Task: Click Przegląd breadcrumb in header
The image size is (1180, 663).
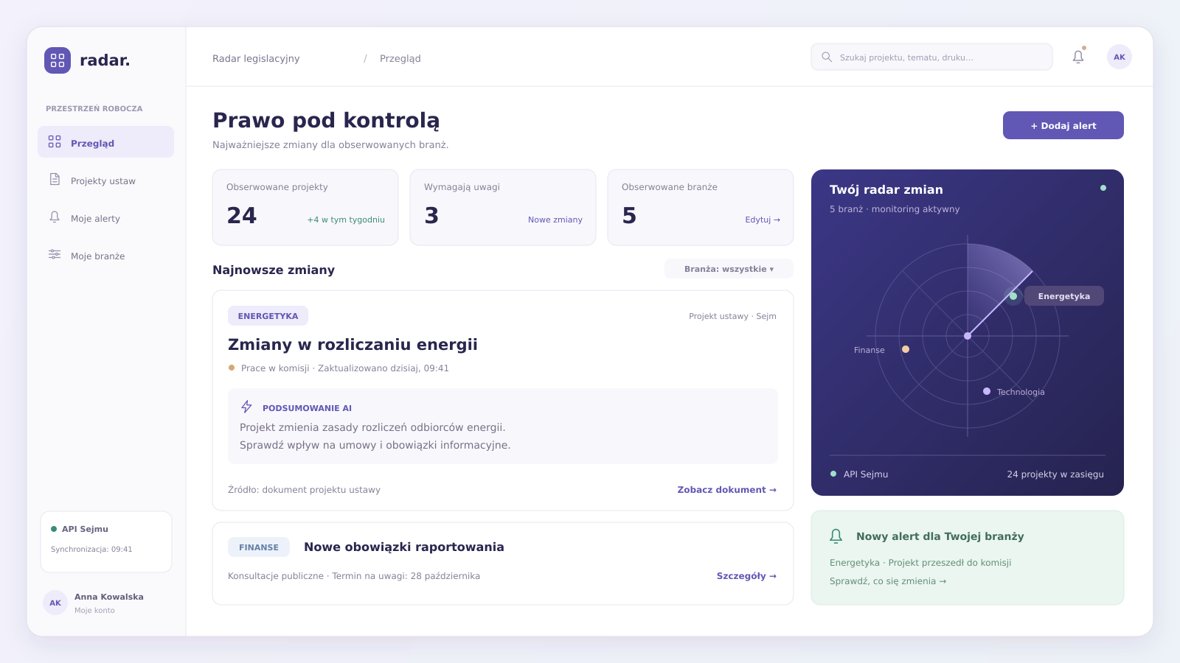Action: (400, 59)
